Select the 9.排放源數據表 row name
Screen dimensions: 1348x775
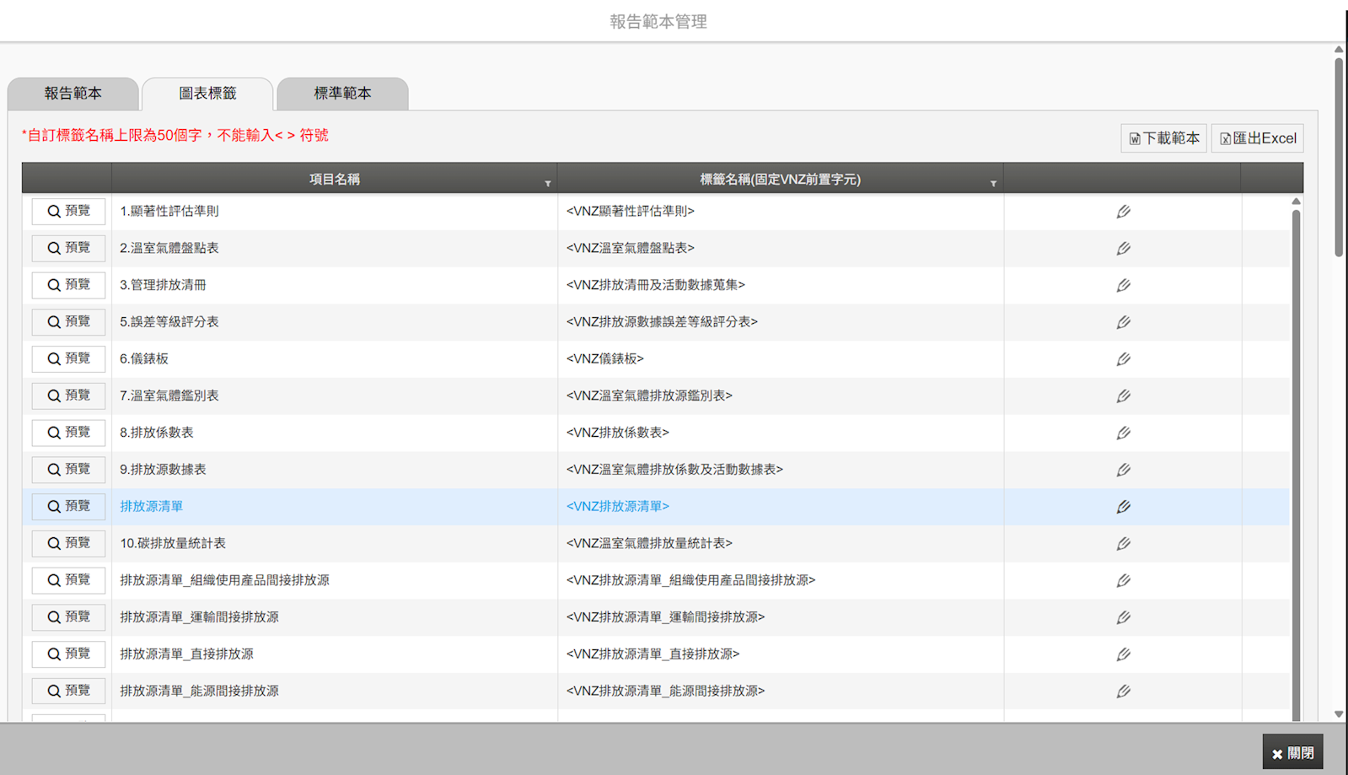coord(163,470)
